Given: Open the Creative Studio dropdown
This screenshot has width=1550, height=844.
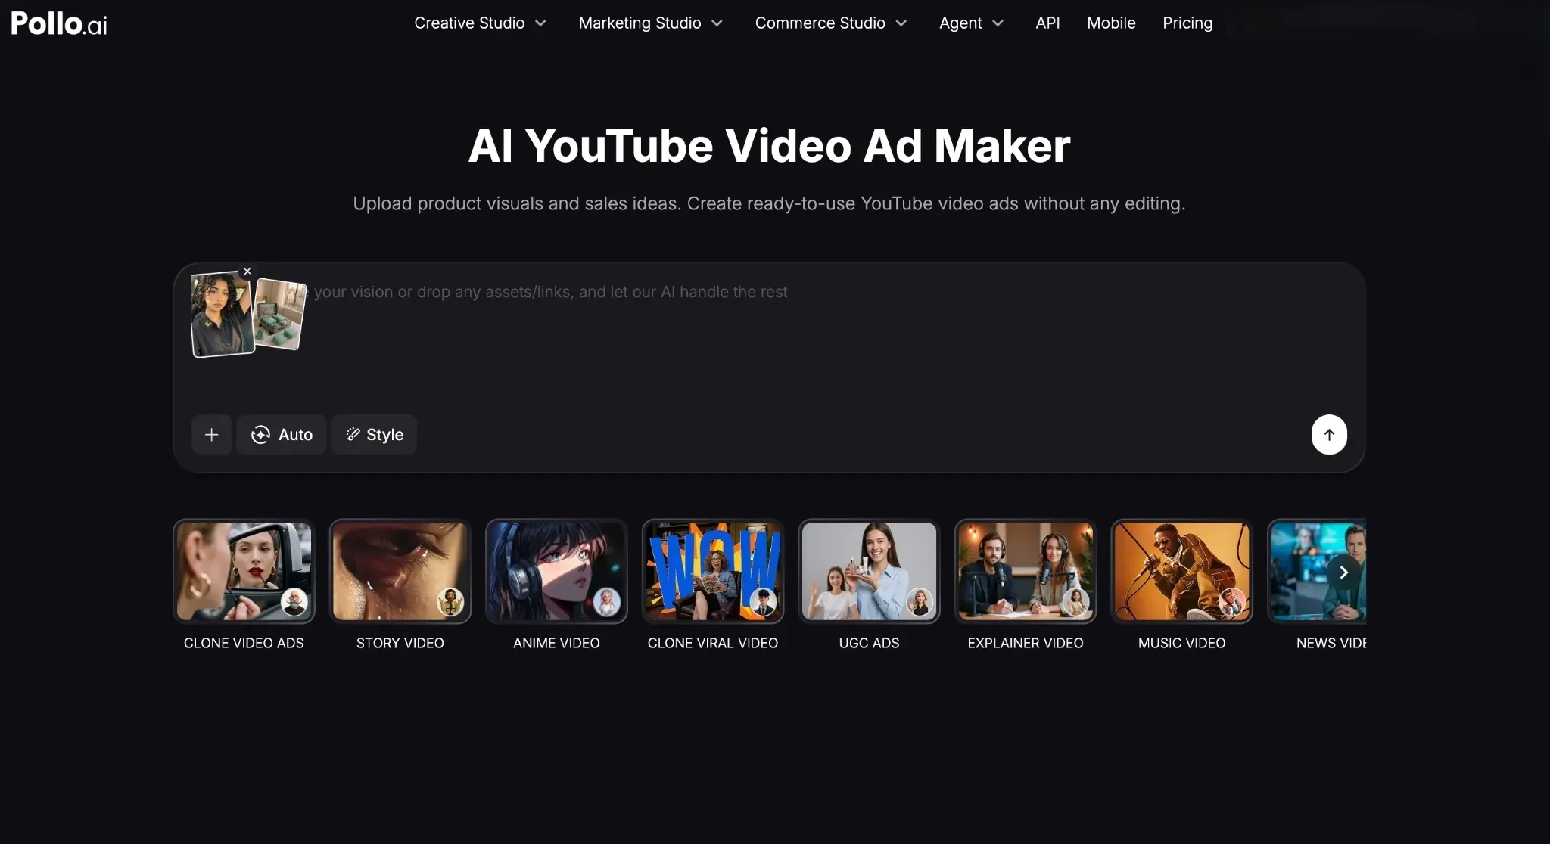Looking at the screenshot, I should [480, 23].
